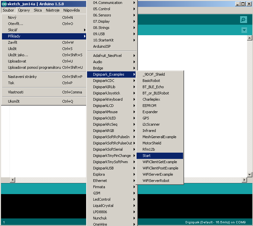Viewport: 253px width, 226px height.
Task: Maximize the Arduino window
Action: 243,4
